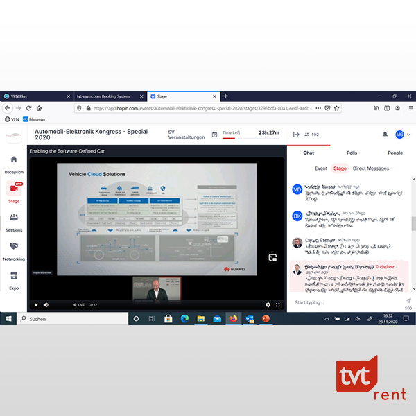Open page actions three-dots menu
416x416 pixels.
click(x=318, y=108)
